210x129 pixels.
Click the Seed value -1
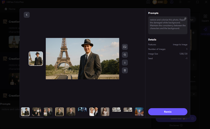click(186, 58)
